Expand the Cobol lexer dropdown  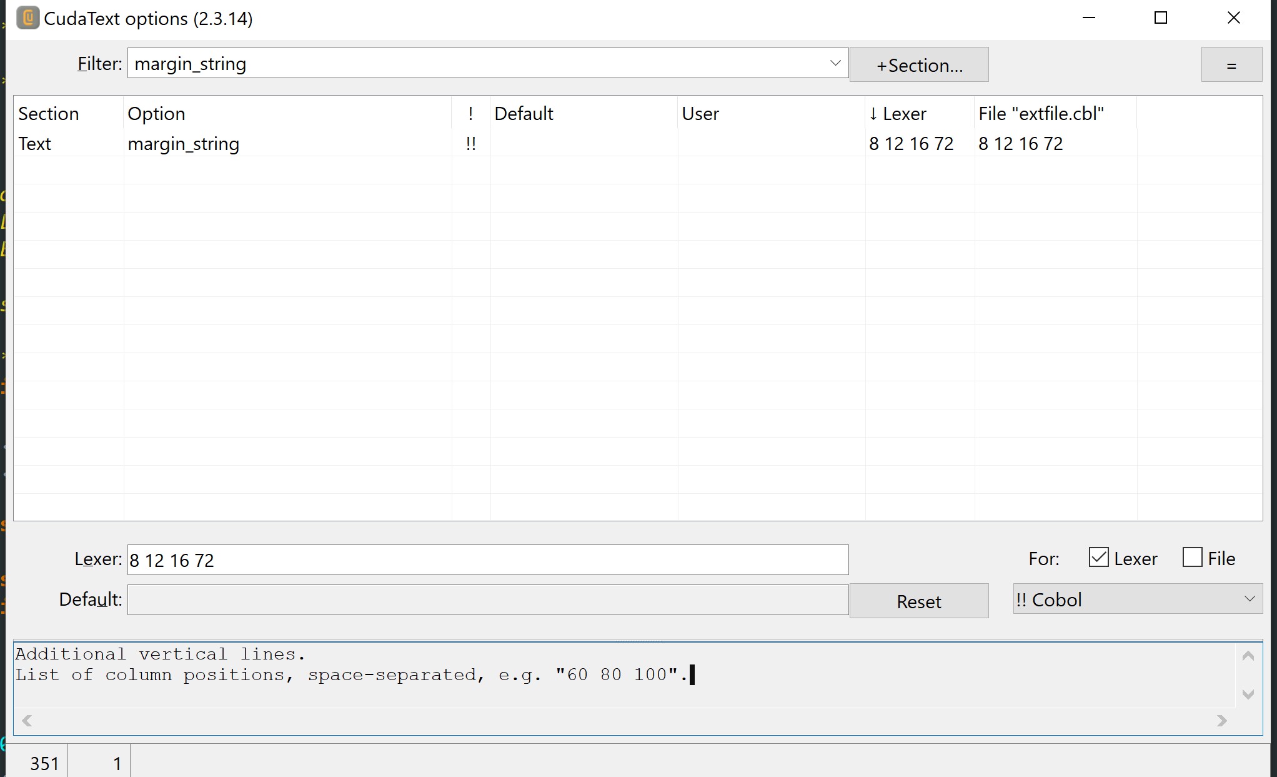click(1249, 599)
